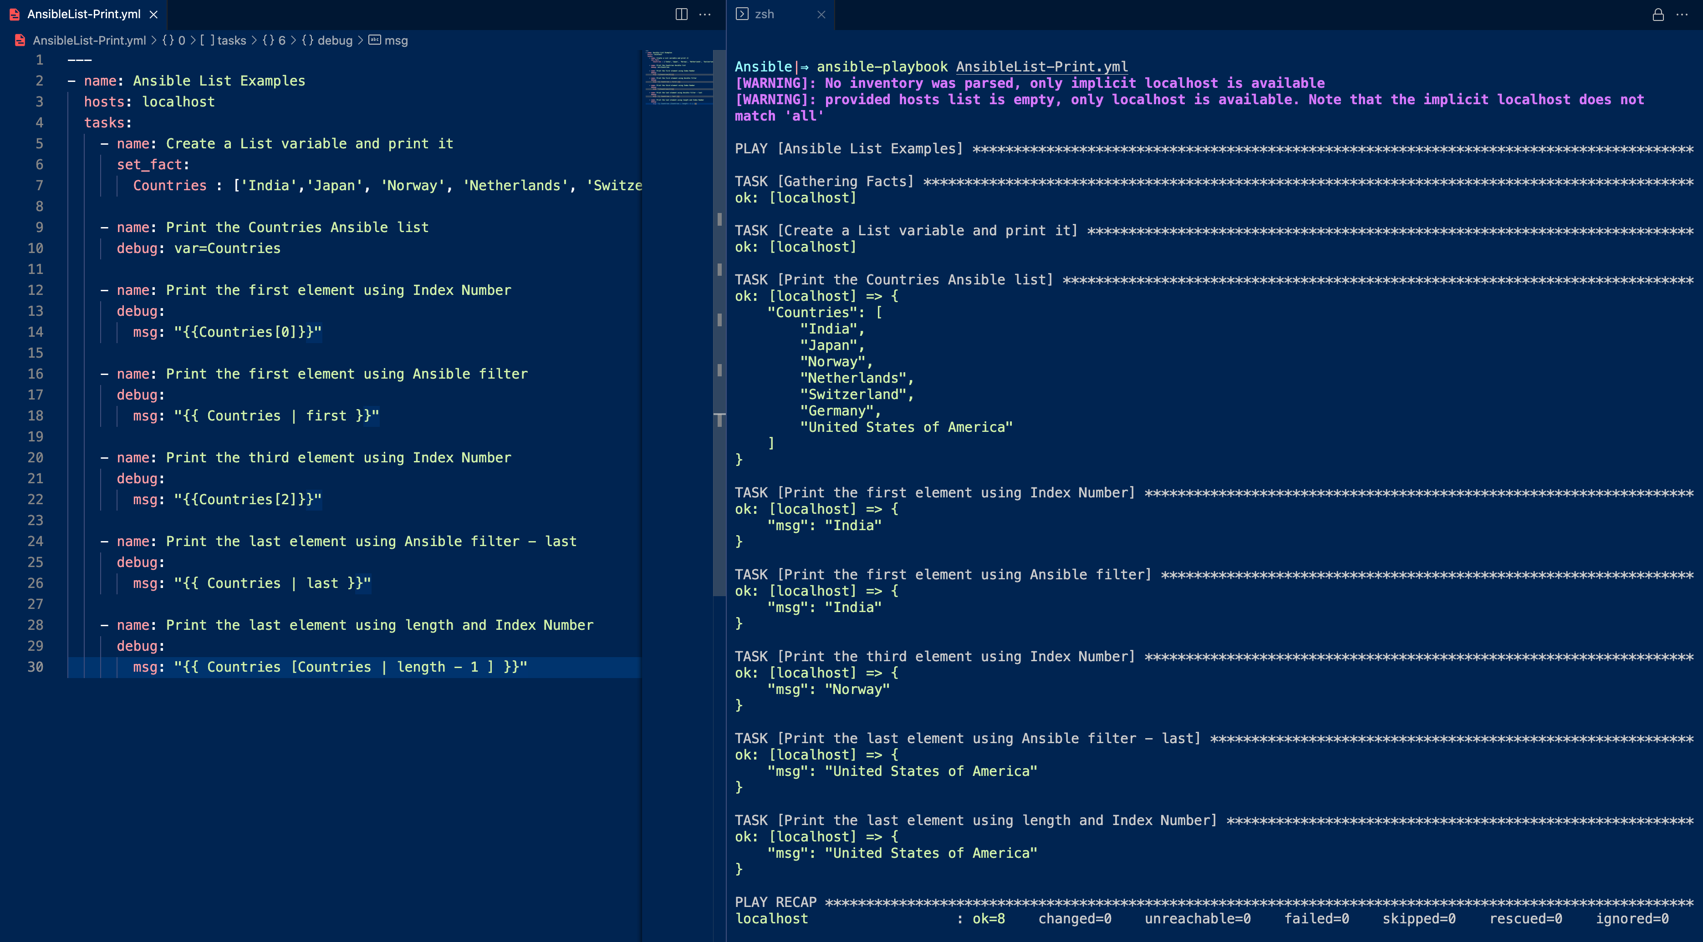Click the padlock icon on the terminal panel

[x=1659, y=15]
